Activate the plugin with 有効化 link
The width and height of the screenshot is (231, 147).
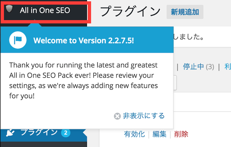click(x=134, y=134)
